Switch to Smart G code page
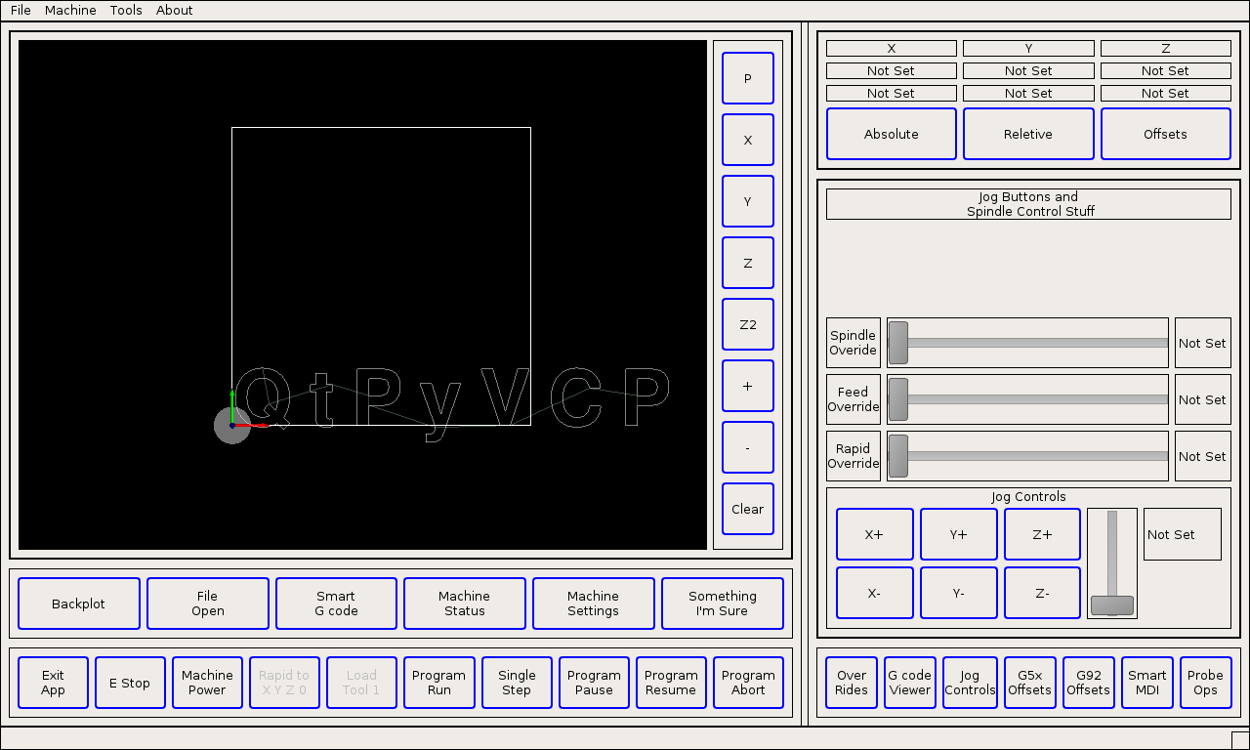The width and height of the screenshot is (1250, 750). point(336,604)
